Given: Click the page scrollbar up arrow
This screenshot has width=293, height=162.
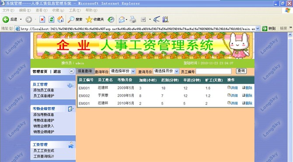Looking at the screenshot, I should click(x=290, y=34).
